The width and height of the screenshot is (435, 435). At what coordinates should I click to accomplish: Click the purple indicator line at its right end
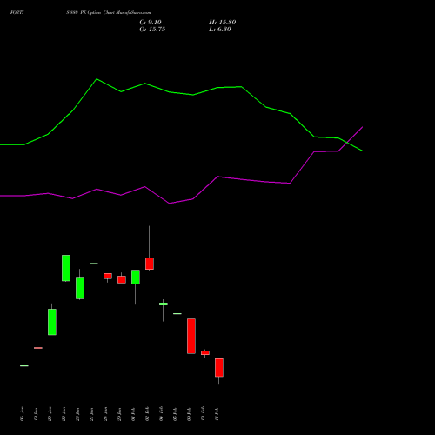coord(362,127)
